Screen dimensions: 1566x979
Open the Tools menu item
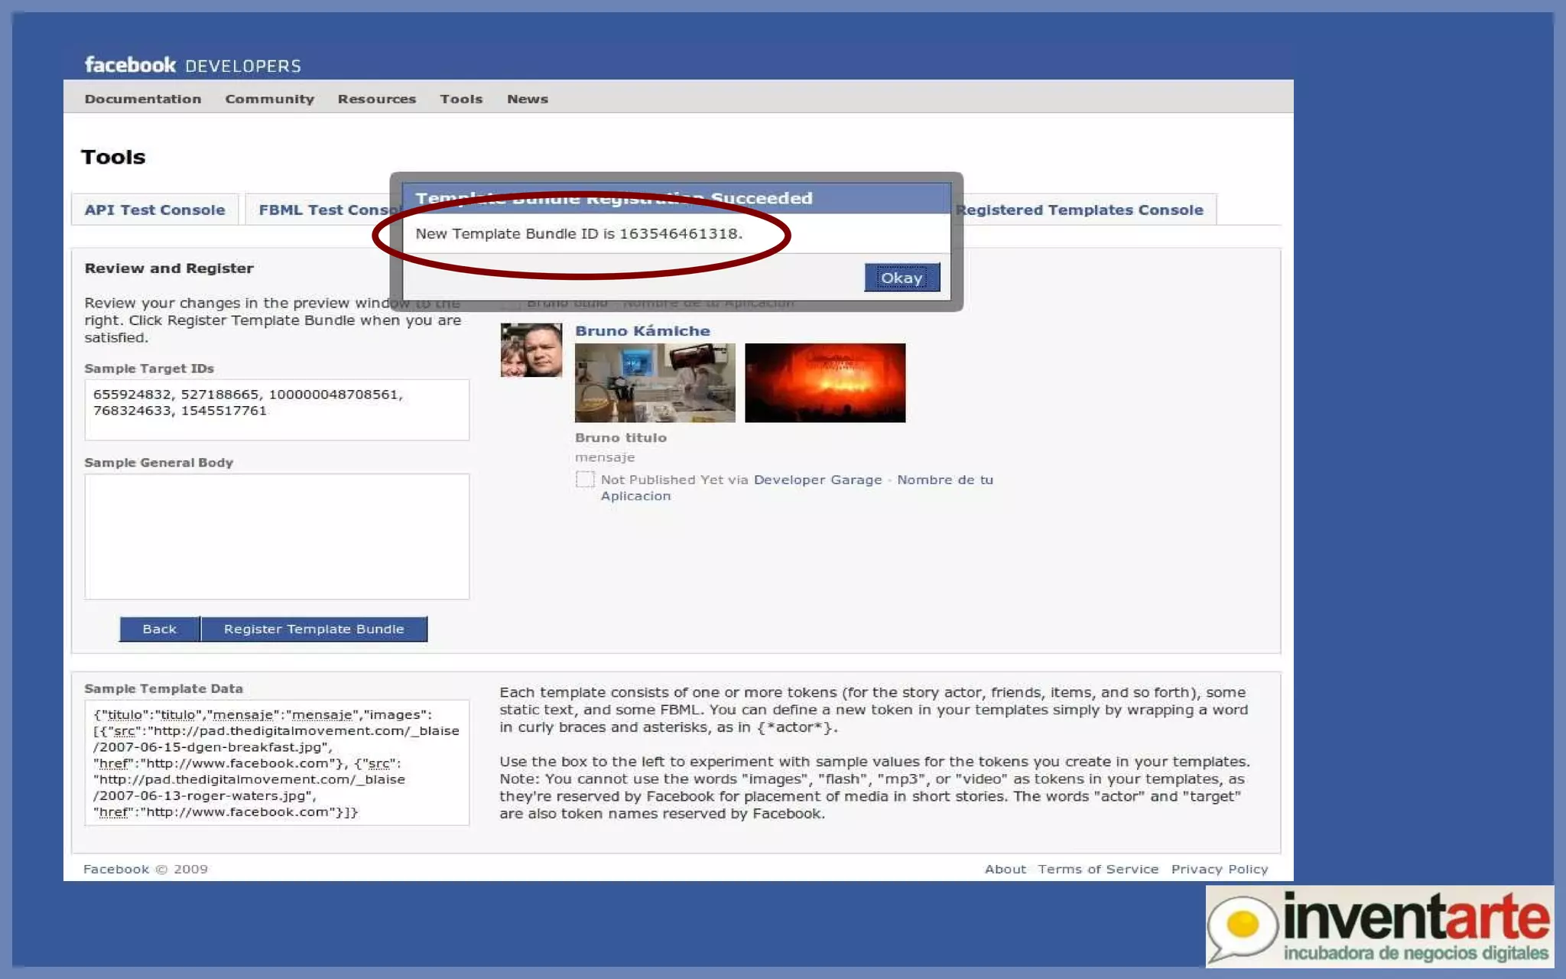pyautogui.click(x=461, y=99)
